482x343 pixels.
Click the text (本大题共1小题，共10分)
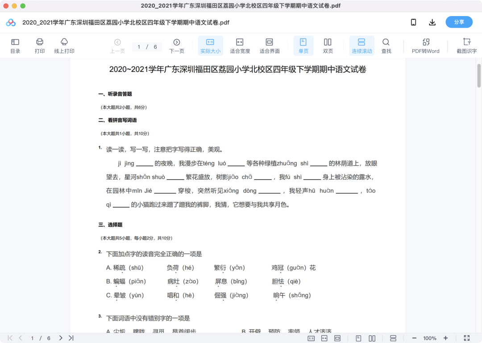point(125,134)
